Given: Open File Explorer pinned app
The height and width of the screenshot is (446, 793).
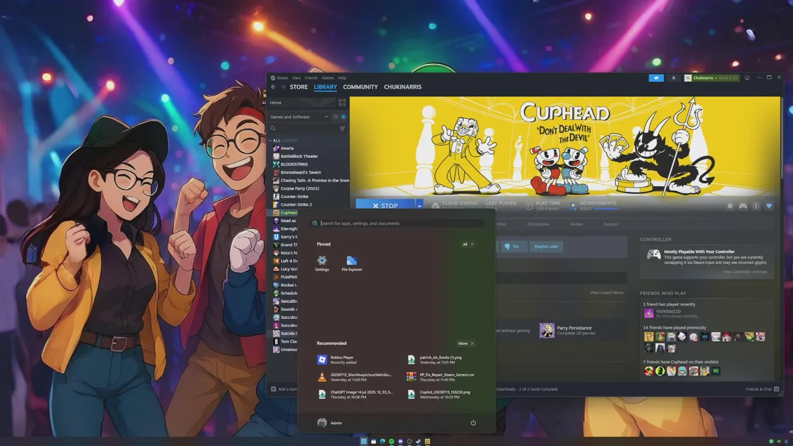Looking at the screenshot, I should point(352,263).
